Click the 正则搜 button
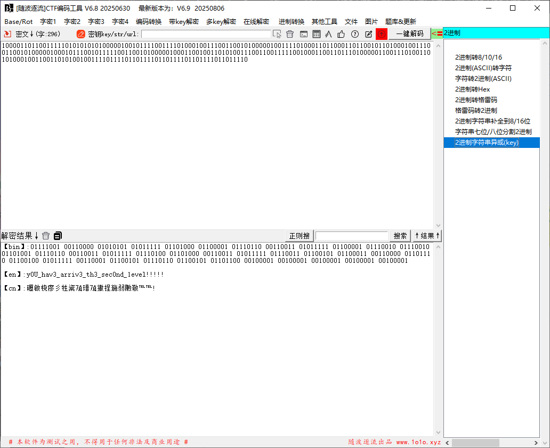This screenshot has height=448, width=550. [x=300, y=236]
